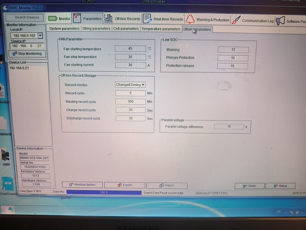Click the Serial No. field
Screen dimensions: 306x230
pos(35,167)
